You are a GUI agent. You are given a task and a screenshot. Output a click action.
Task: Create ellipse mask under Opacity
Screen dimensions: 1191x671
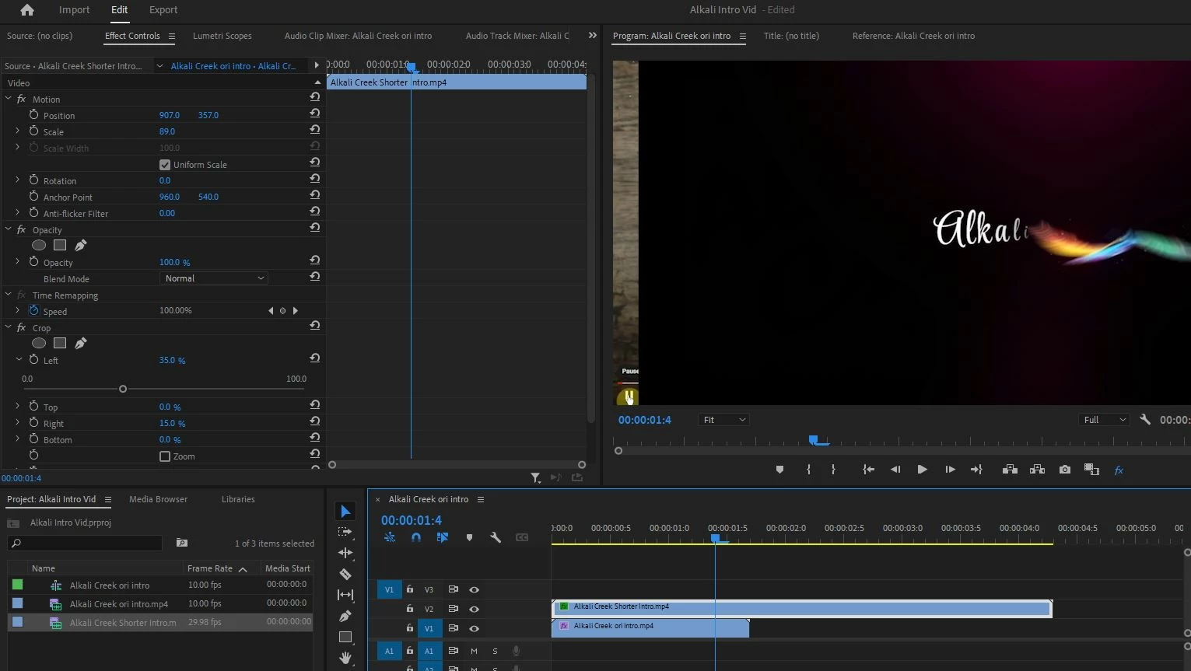pos(39,245)
